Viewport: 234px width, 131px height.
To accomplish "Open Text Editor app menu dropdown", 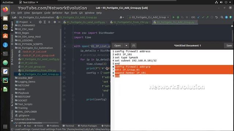I will tap(29, 2).
